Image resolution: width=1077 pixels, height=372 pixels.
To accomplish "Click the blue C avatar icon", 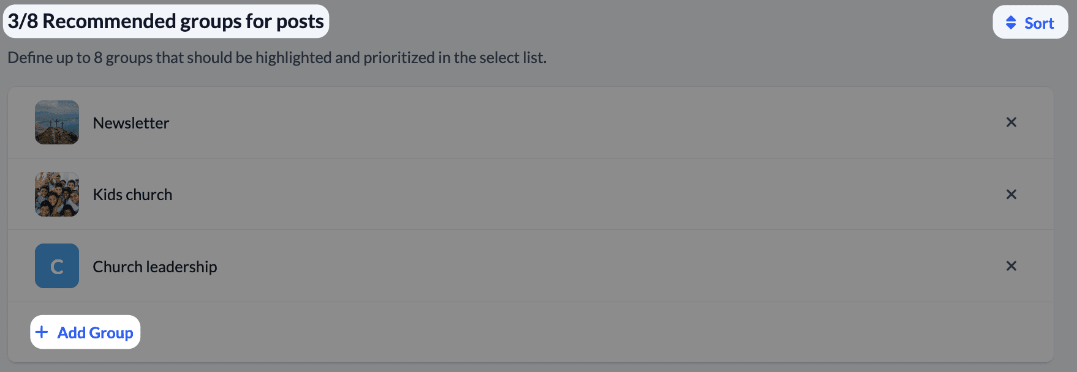I will pos(57,266).
